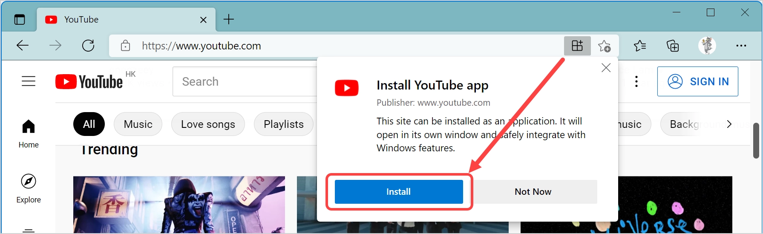763x234 pixels.
Task: Open Edge settings and more menu
Action: pos(741,46)
